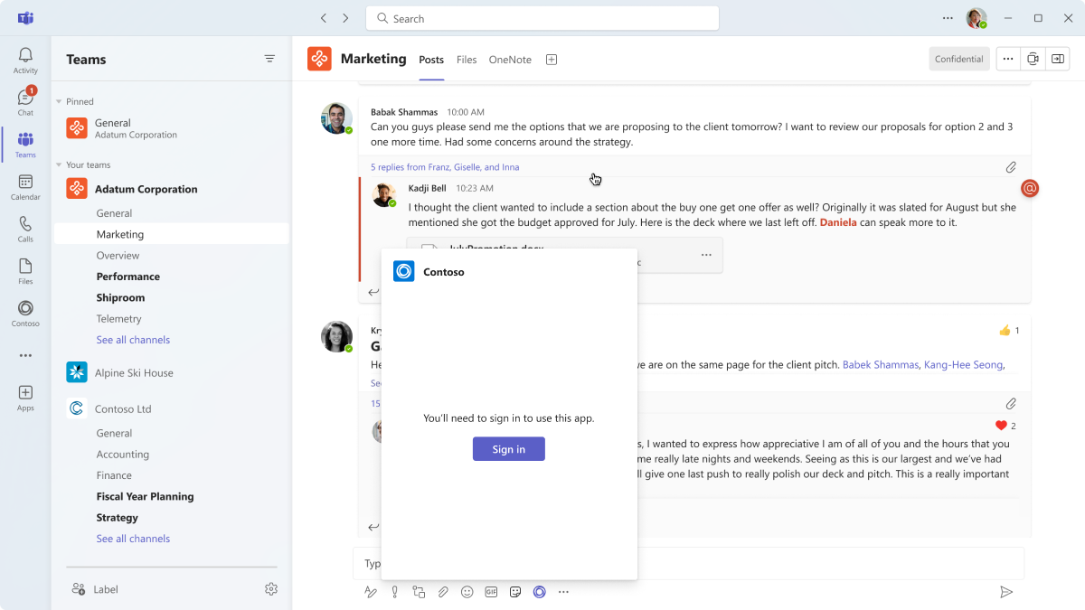1085x610 pixels.
Task: Send the message with arrow icon
Action: point(1005,592)
